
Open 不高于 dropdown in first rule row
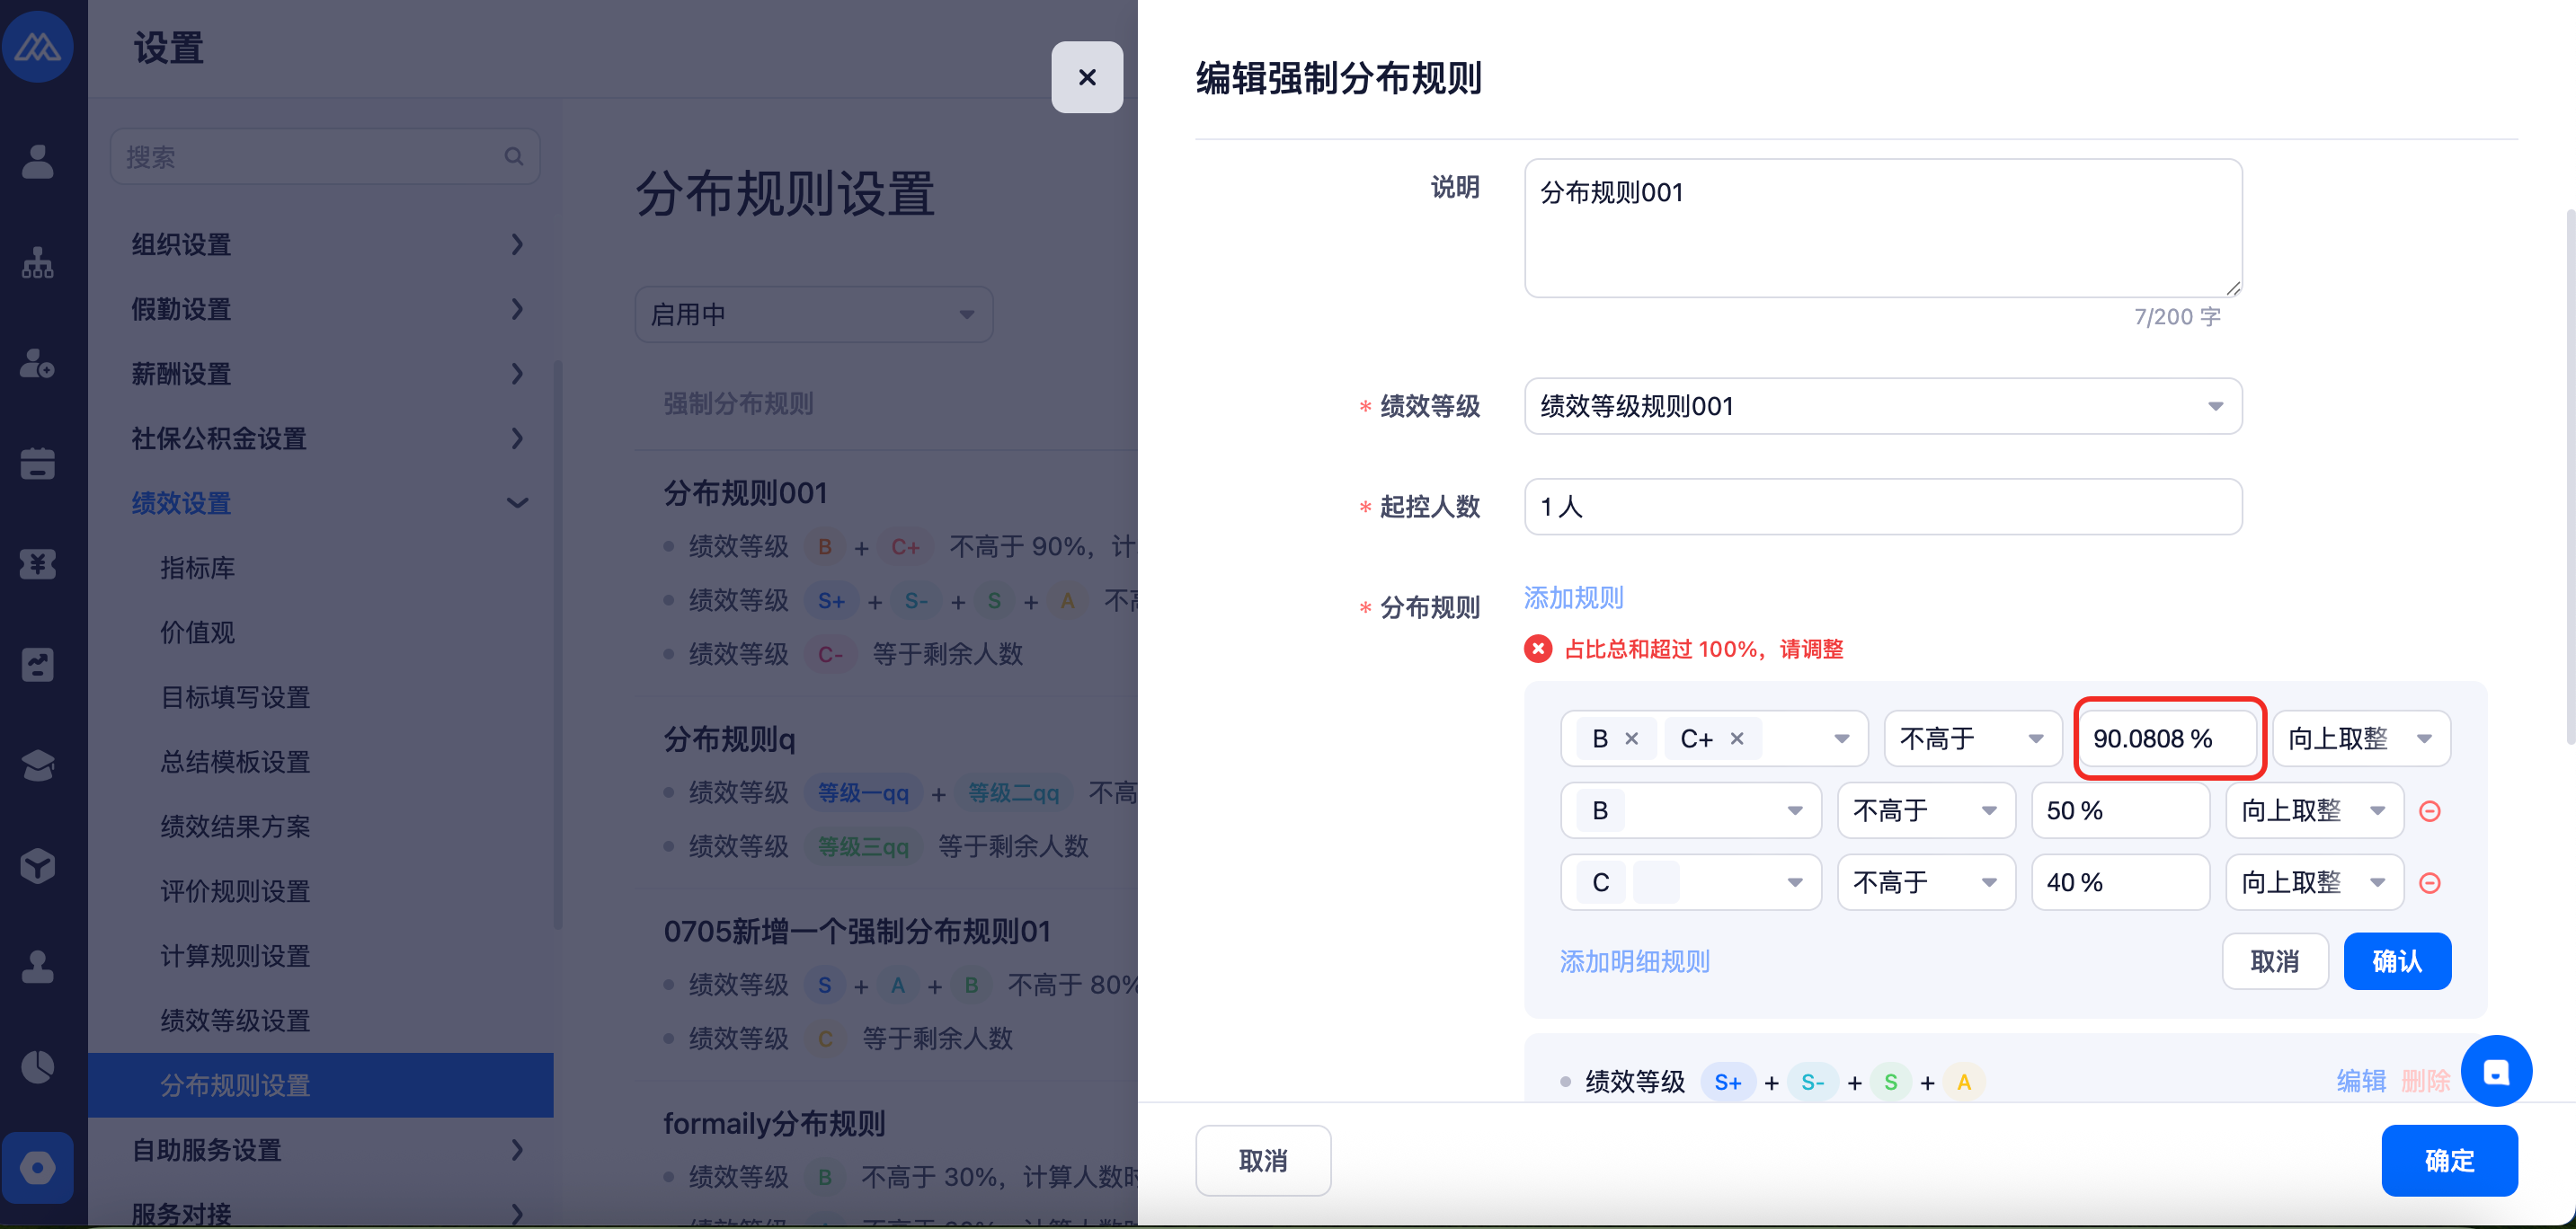[1973, 739]
